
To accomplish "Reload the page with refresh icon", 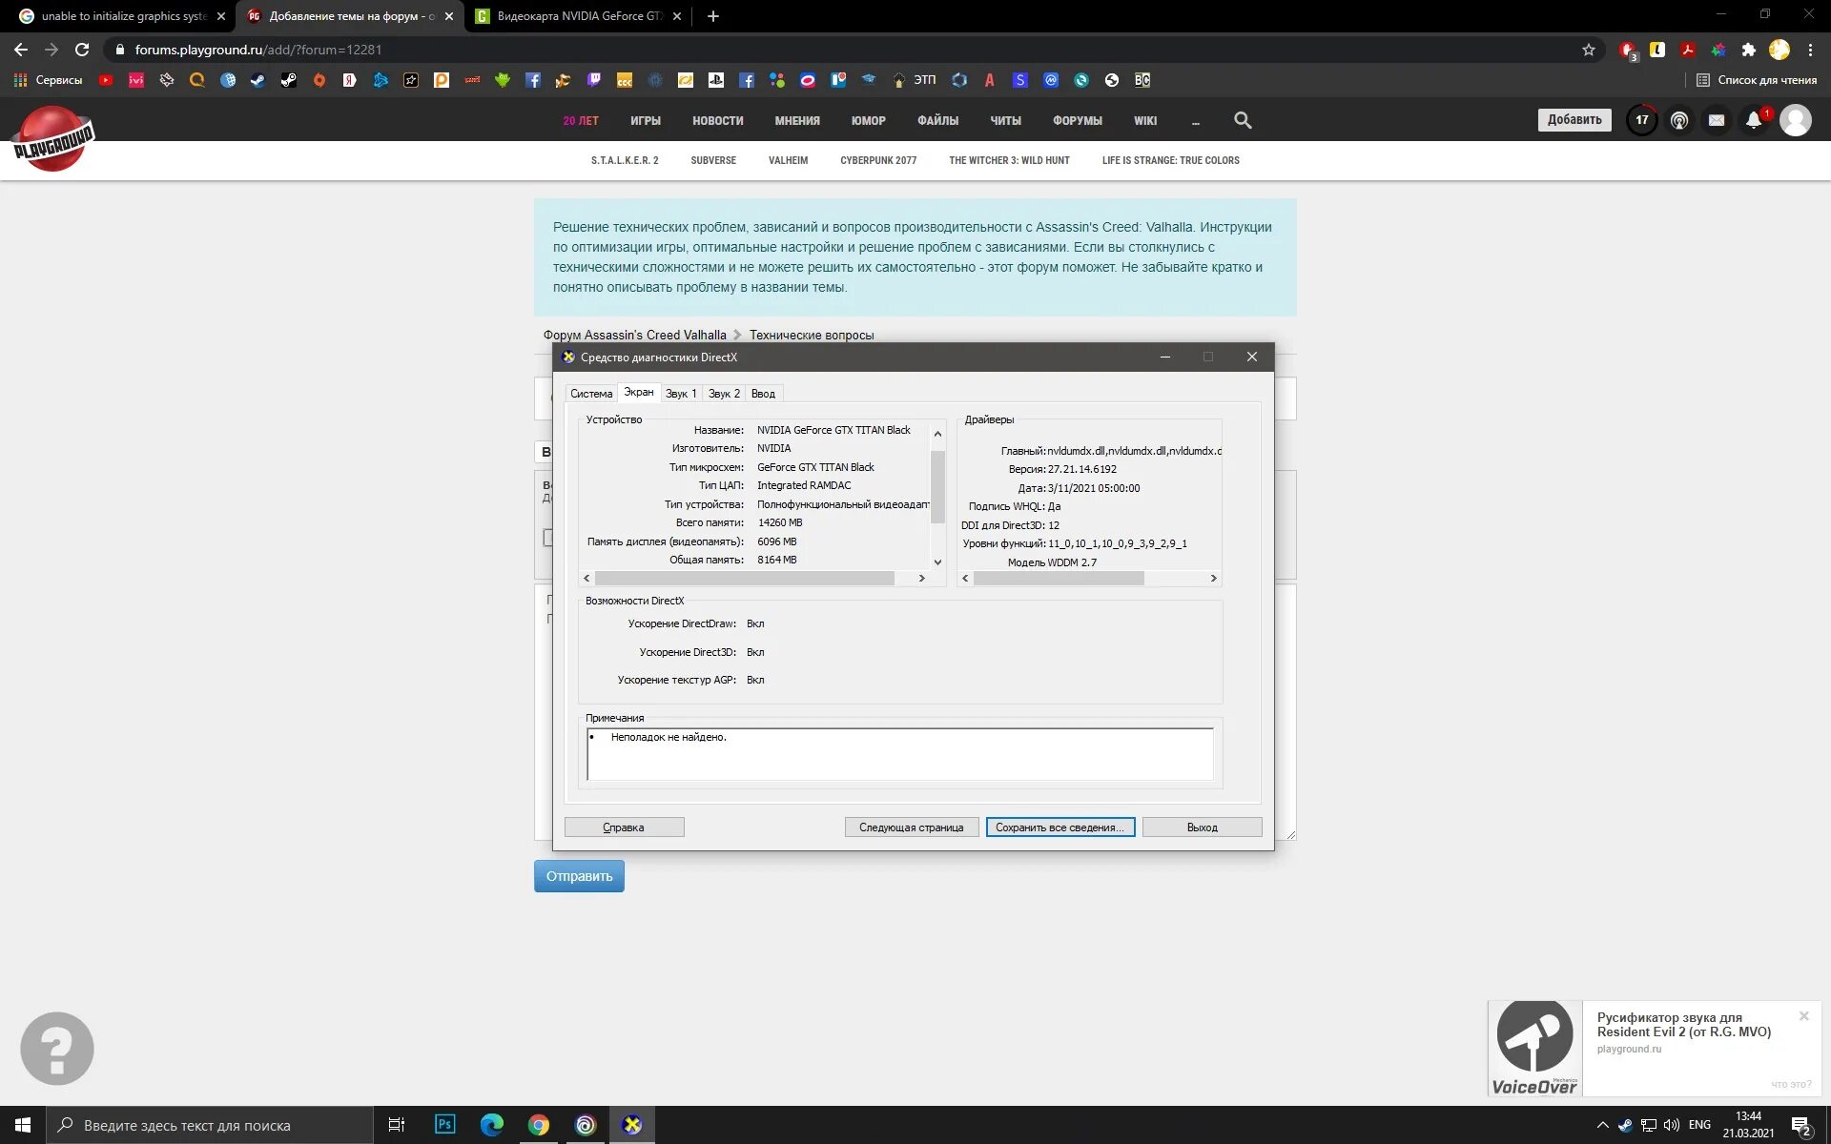I will click(82, 50).
